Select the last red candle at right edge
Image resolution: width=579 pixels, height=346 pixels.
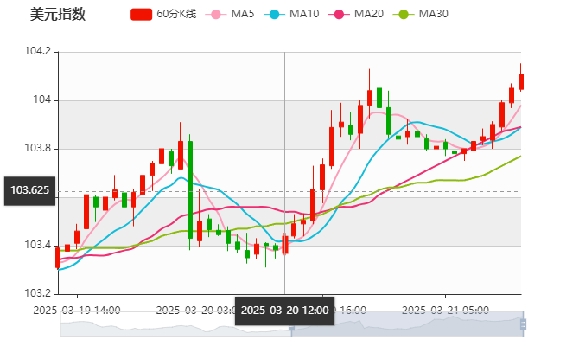[x=521, y=80]
